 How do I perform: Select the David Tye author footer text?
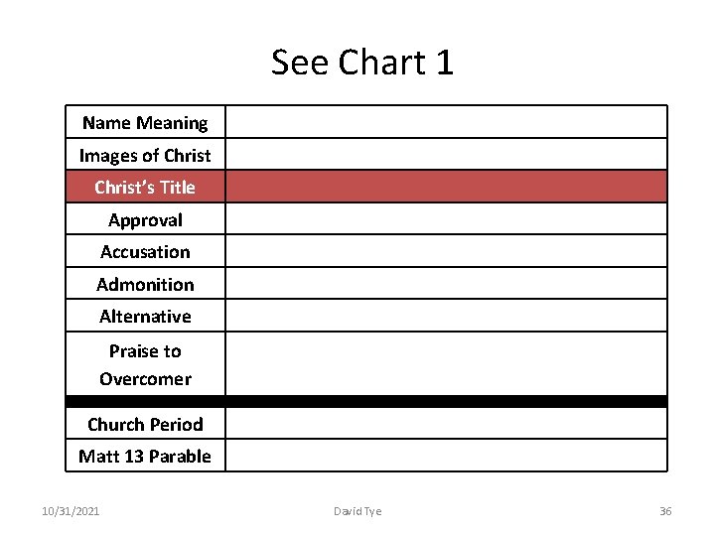coord(357,511)
